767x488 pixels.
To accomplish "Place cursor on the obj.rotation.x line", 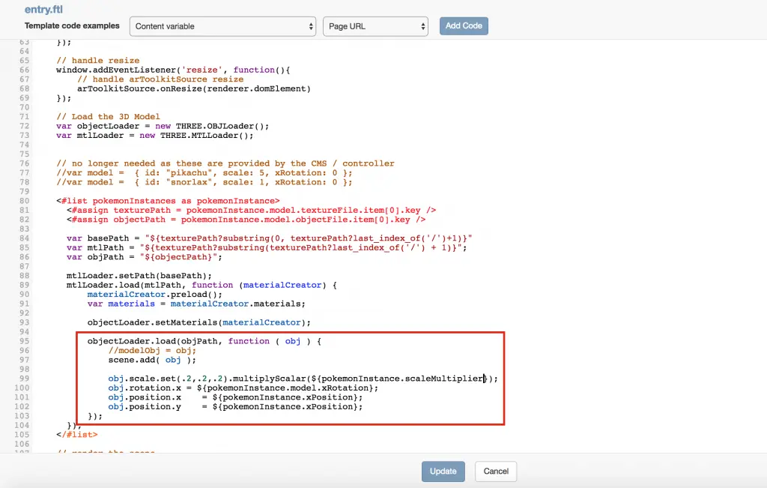I will (243, 388).
